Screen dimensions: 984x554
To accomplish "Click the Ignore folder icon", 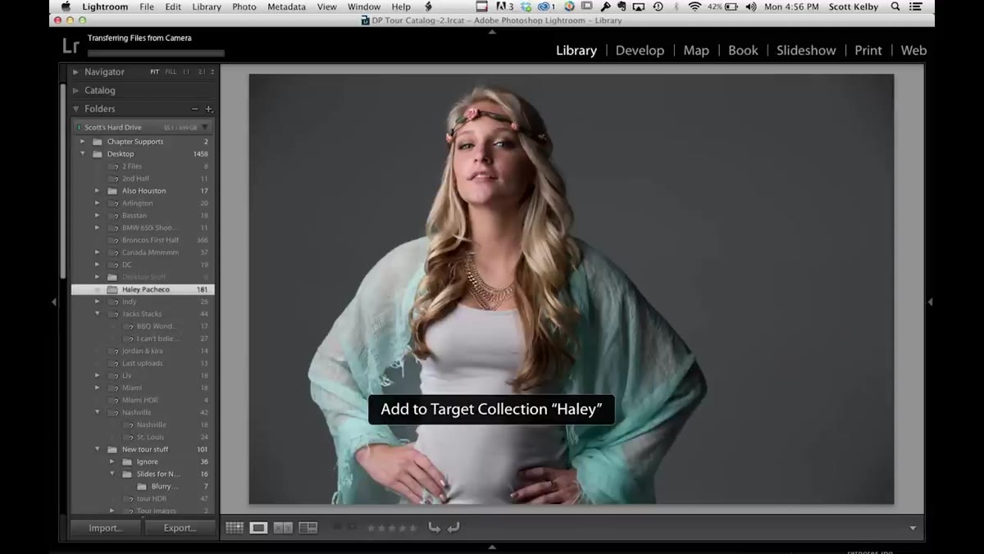I will 127,461.
